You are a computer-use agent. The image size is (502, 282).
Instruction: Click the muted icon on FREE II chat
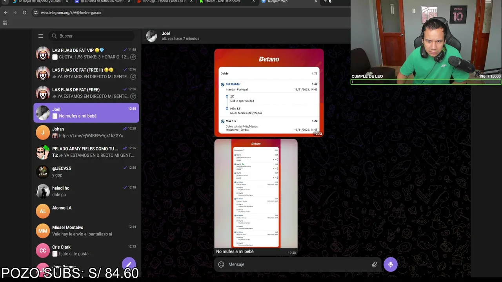pyautogui.click(x=133, y=77)
